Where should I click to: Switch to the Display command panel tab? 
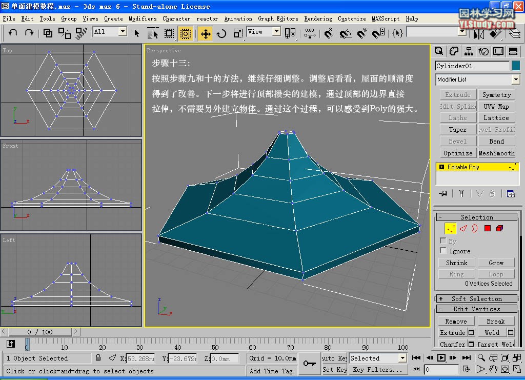click(498, 51)
